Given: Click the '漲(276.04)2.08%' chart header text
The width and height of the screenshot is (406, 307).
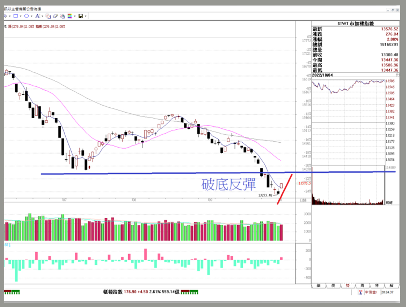Looking at the screenshot, I should click(x=21, y=26).
